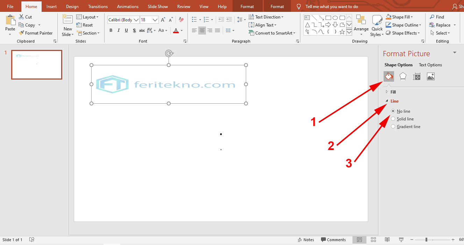Screen dimensions: 464x245
Task: Select the Gradient line radio option
Action: click(x=393, y=127)
